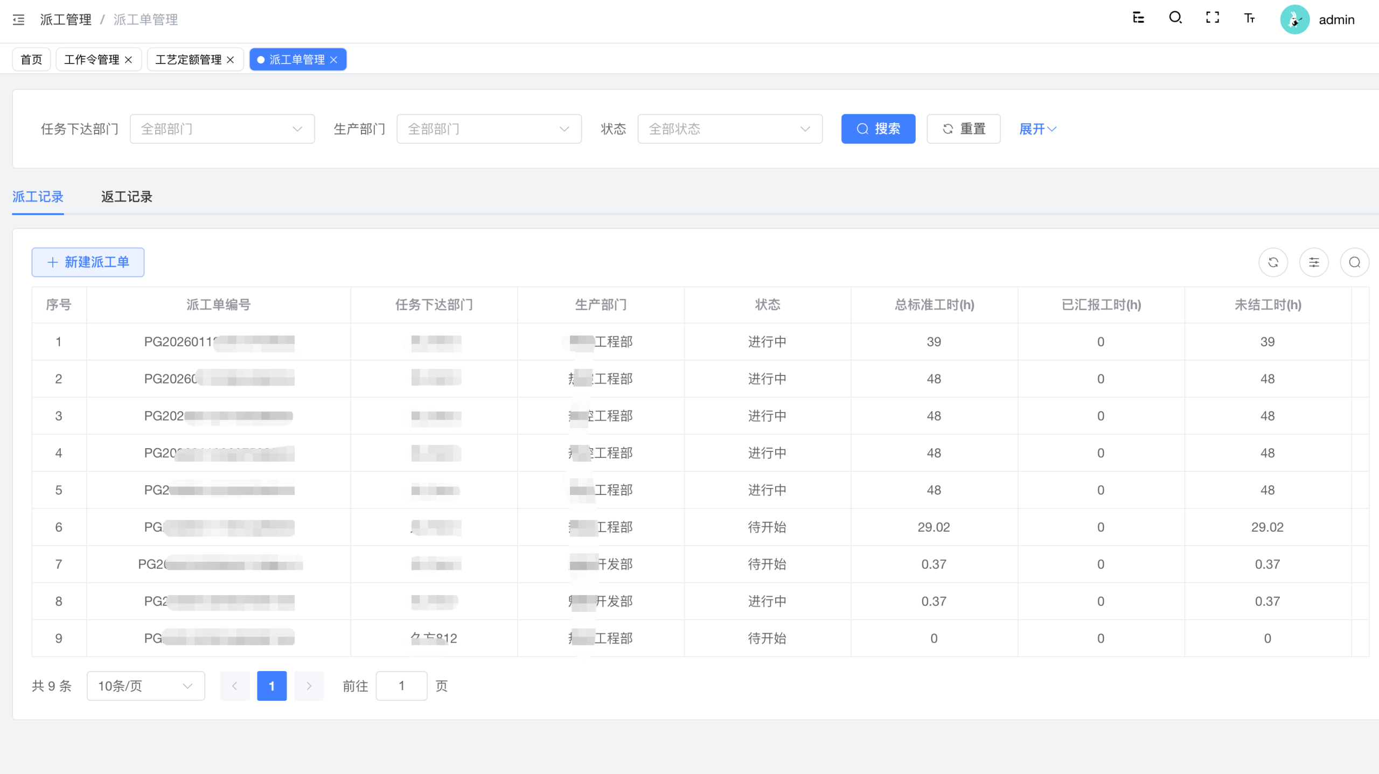Go to previous page arrow
The width and height of the screenshot is (1379, 774).
click(235, 686)
